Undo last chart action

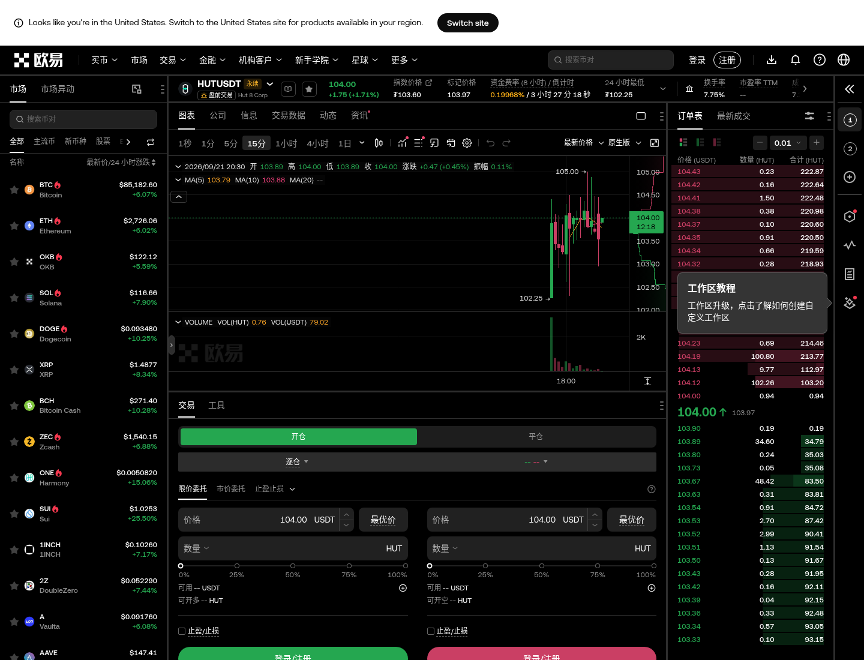point(490,143)
